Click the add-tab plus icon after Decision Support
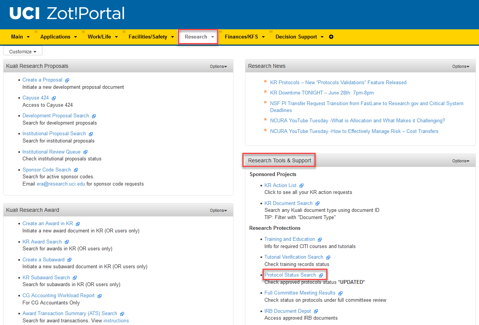Viewport: 479px width, 325px height. coord(331,37)
